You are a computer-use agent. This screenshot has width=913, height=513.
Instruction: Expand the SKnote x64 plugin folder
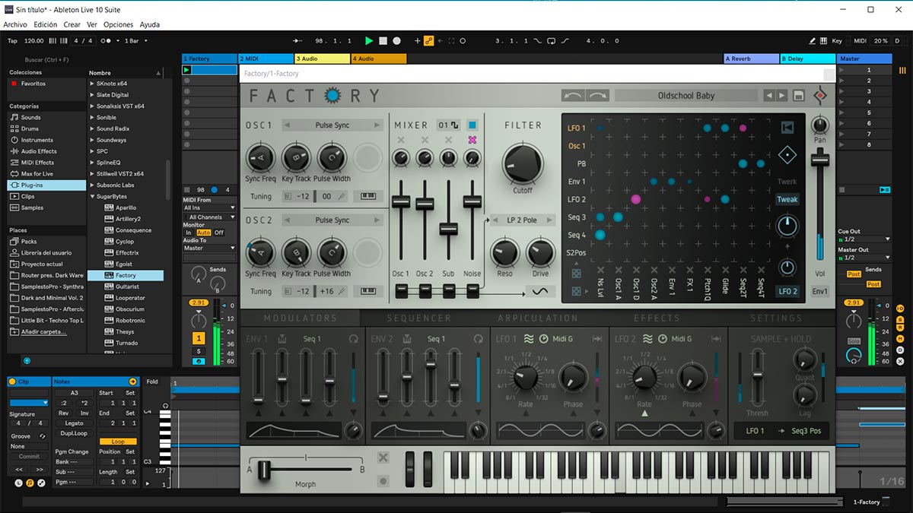click(x=92, y=84)
